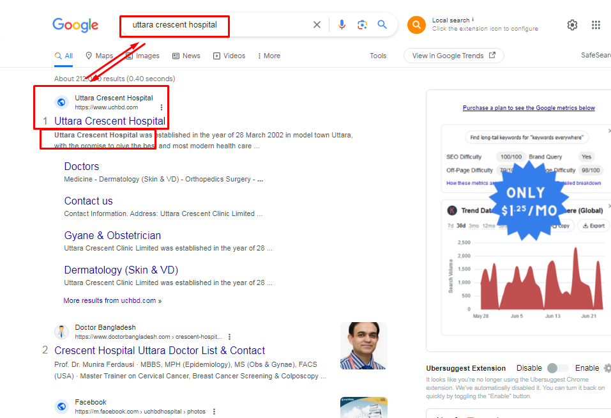The width and height of the screenshot is (611, 418).
Task: Click More results from uchbd.com
Action: [112, 300]
